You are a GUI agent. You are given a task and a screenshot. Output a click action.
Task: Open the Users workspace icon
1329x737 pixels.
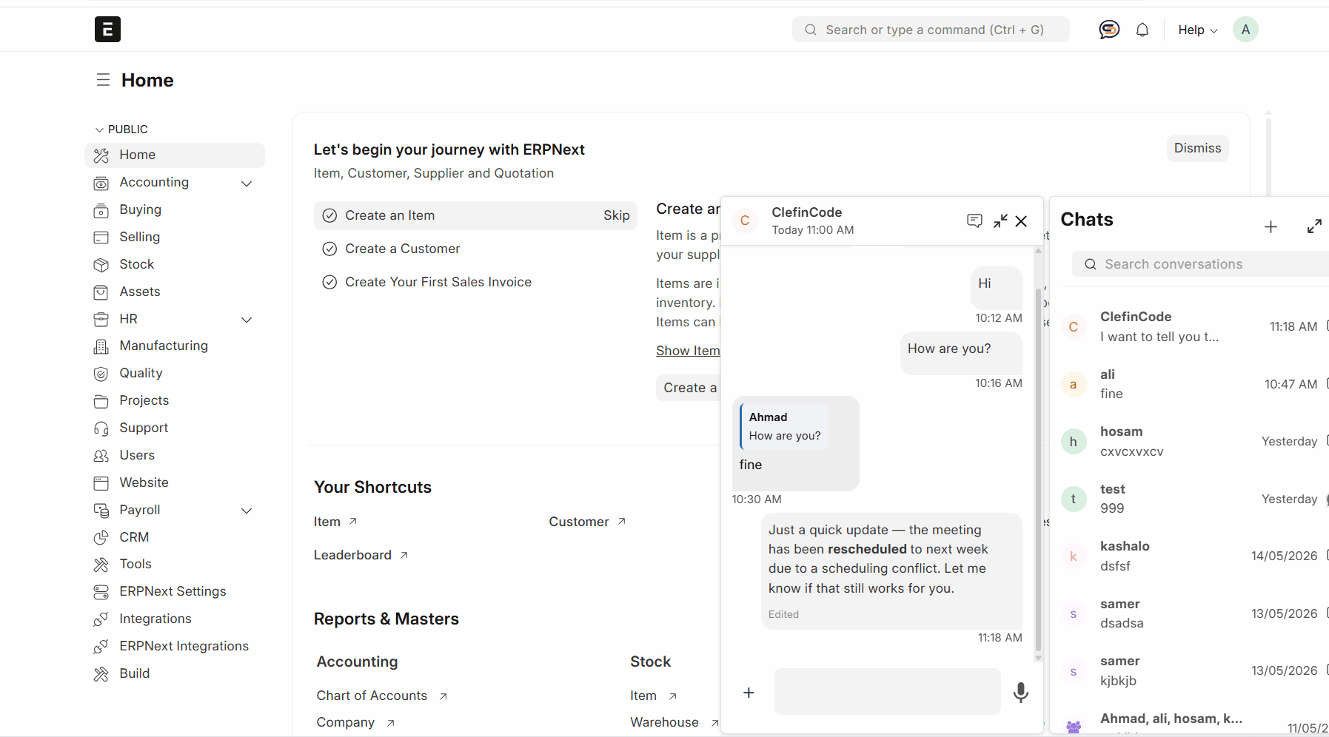coord(101,456)
